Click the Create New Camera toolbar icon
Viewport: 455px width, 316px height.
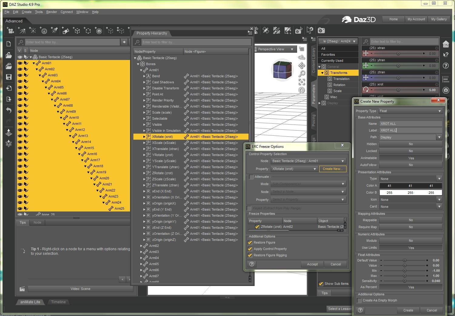pos(11,31)
